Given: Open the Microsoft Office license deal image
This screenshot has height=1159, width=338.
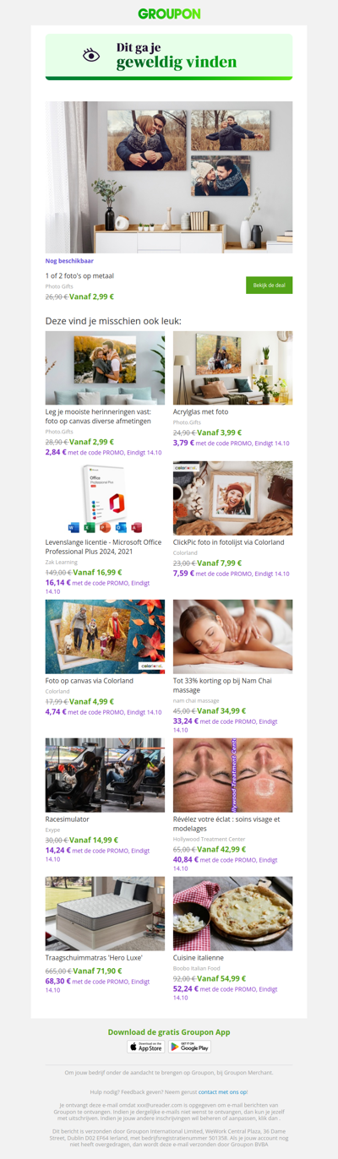Looking at the screenshot, I should pos(105,498).
